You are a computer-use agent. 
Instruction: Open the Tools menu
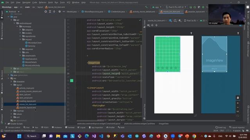[x=62, y=3]
